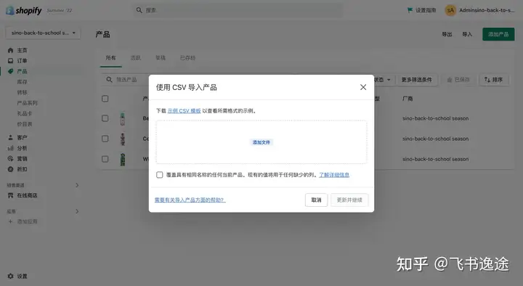Open the sino-back-to-school store switcher dropdown

[x=43, y=33]
